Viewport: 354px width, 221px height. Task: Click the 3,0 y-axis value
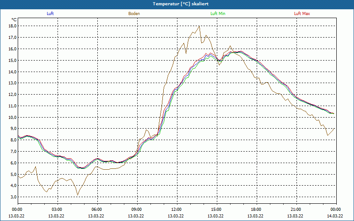click(x=14, y=197)
